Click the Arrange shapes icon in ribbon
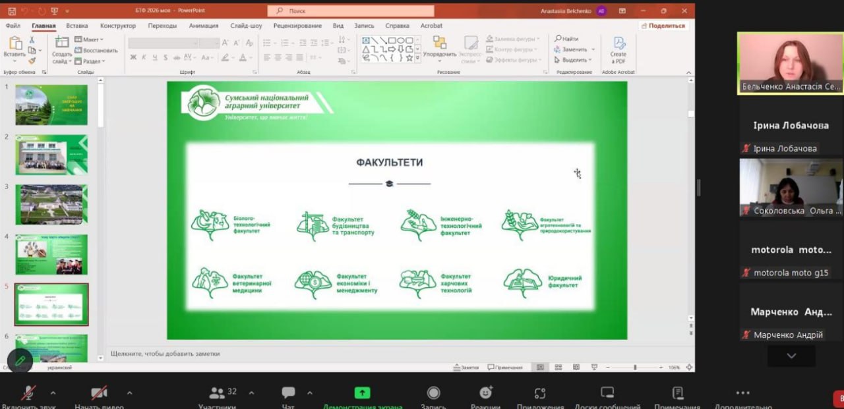This screenshot has height=409, width=844. click(x=439, y=47)
